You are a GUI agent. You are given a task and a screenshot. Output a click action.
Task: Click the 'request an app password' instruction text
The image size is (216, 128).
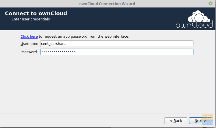pos(84,37)
